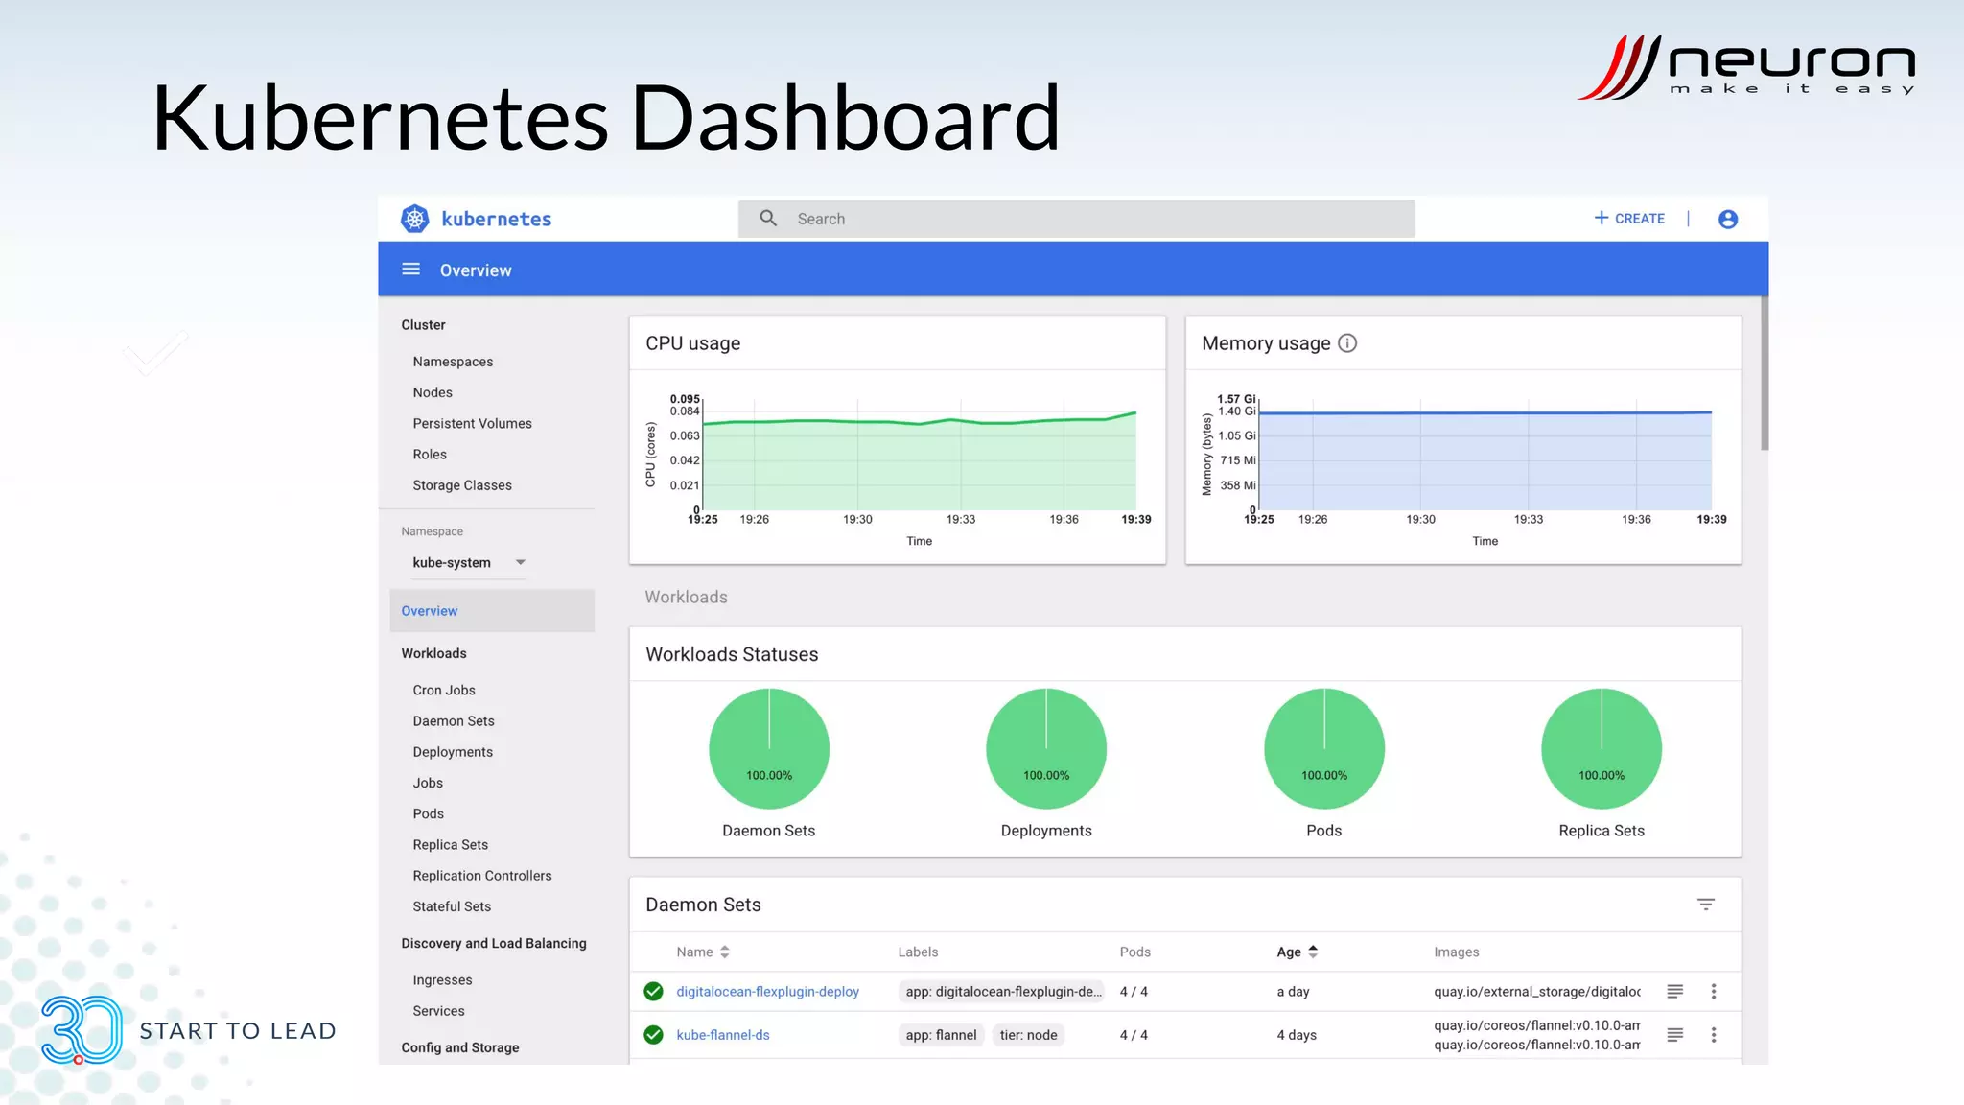Go to Deployments in the sidebar
1964x1105 pixels.
(453, 752)
